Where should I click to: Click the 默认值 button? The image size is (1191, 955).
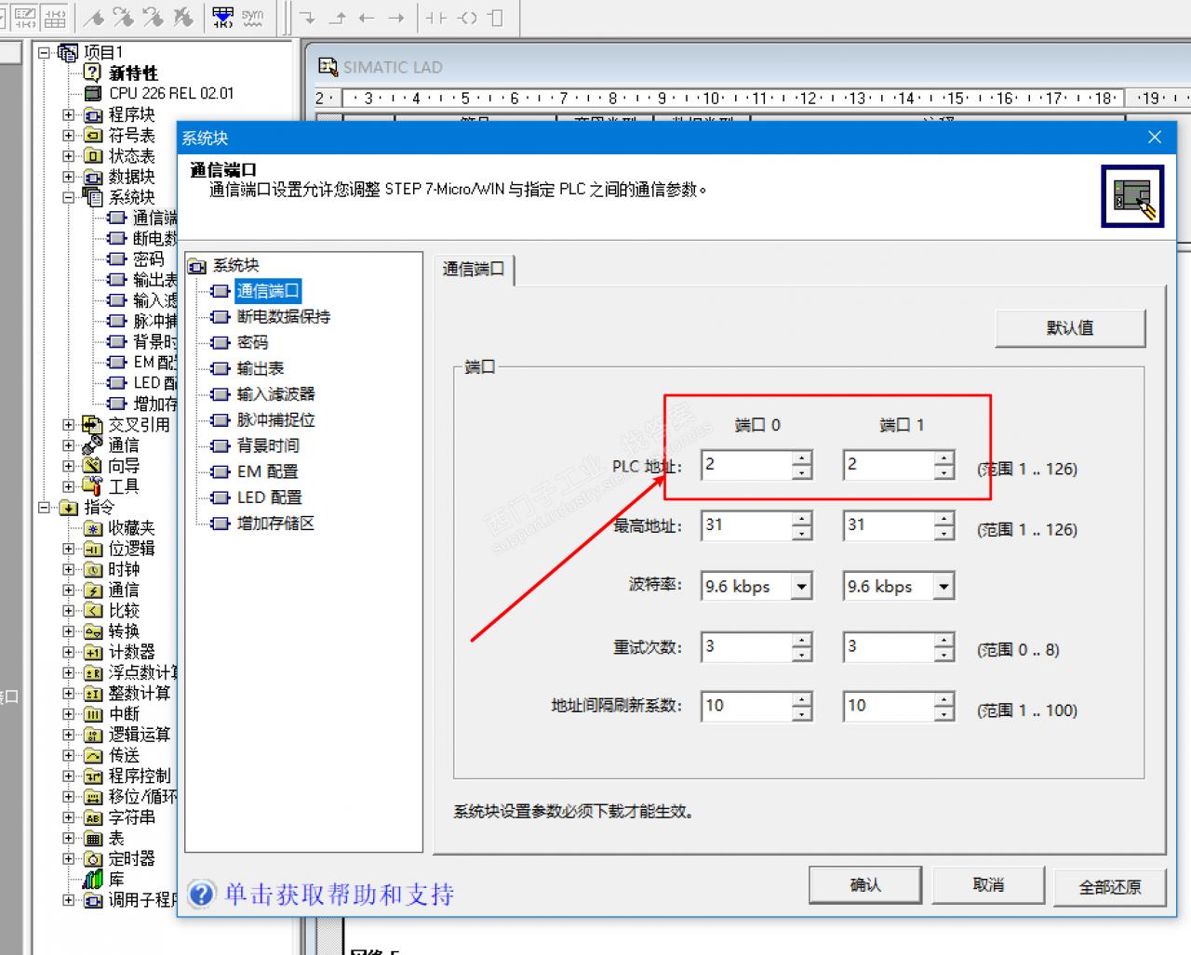coord(1070,328)
